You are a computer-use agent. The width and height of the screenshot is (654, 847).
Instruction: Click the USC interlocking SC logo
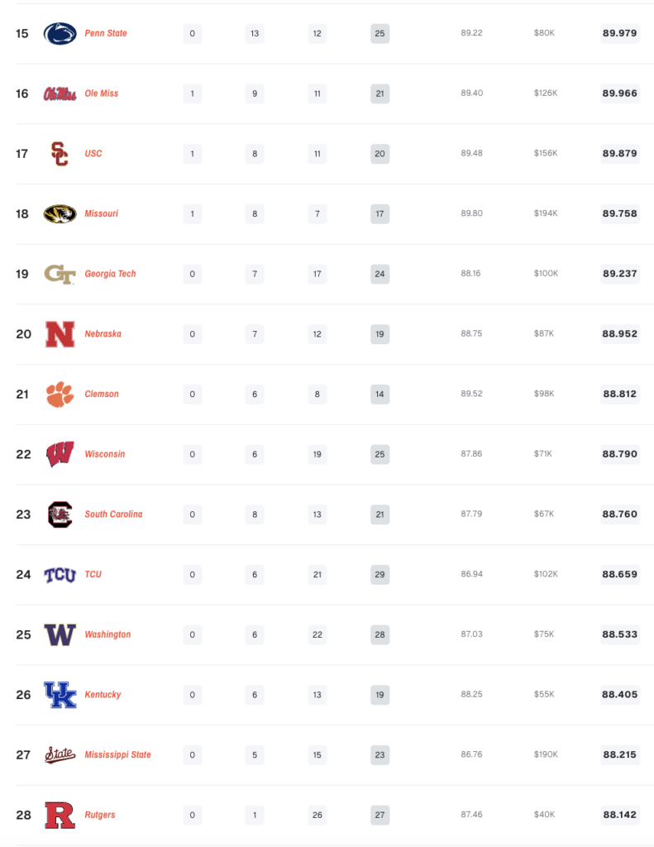[x=60, y=154]
